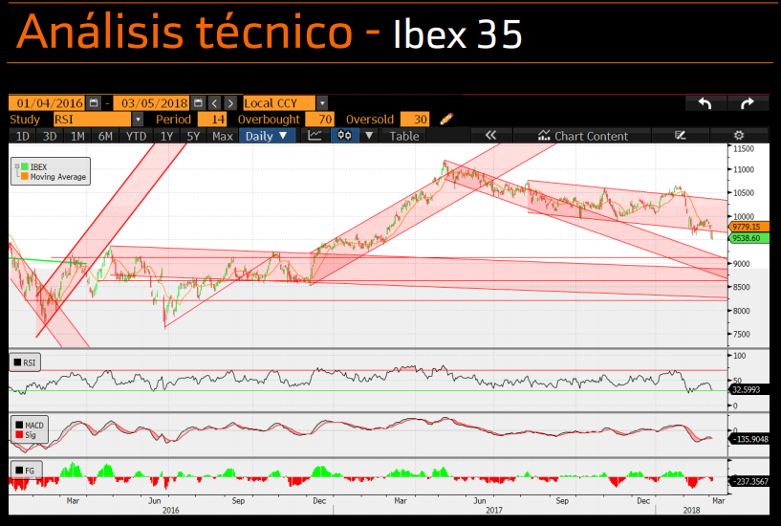Open Chart Content panel
Viewport: 781px width, 526px height.
583,136
